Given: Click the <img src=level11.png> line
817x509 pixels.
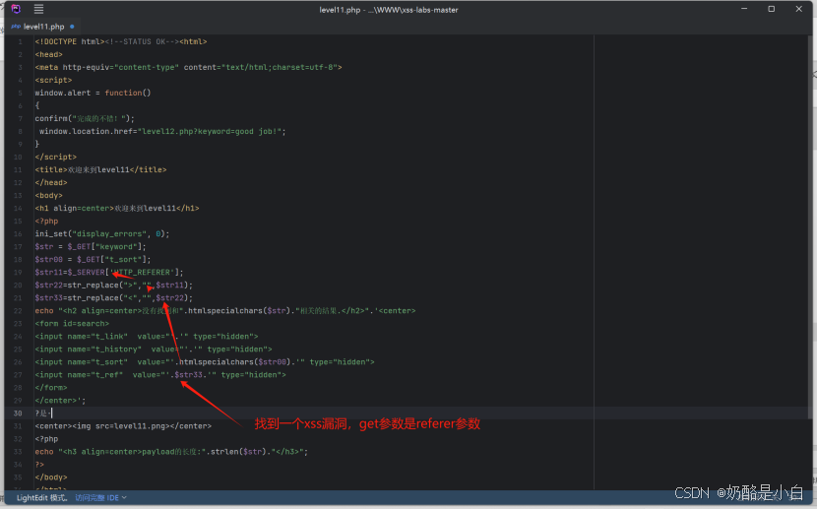Looking at the screenshot, I should (x=123, y=426).
